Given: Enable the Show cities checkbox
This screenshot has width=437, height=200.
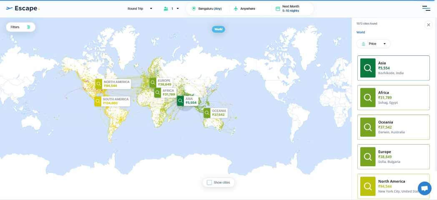Looking at the screenshot, I should tap(209, 182).
